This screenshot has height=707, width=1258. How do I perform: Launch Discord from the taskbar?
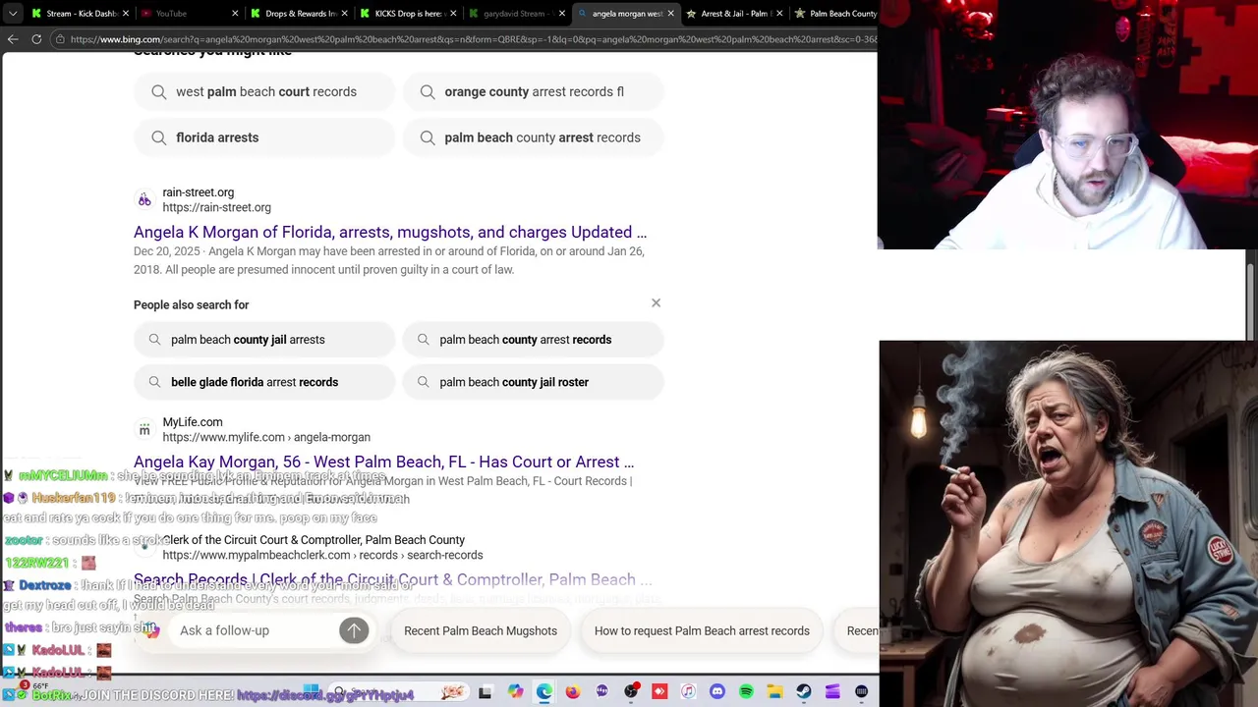coord(717,692)
